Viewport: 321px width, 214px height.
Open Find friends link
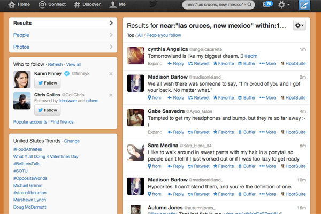tap(62, 122)
